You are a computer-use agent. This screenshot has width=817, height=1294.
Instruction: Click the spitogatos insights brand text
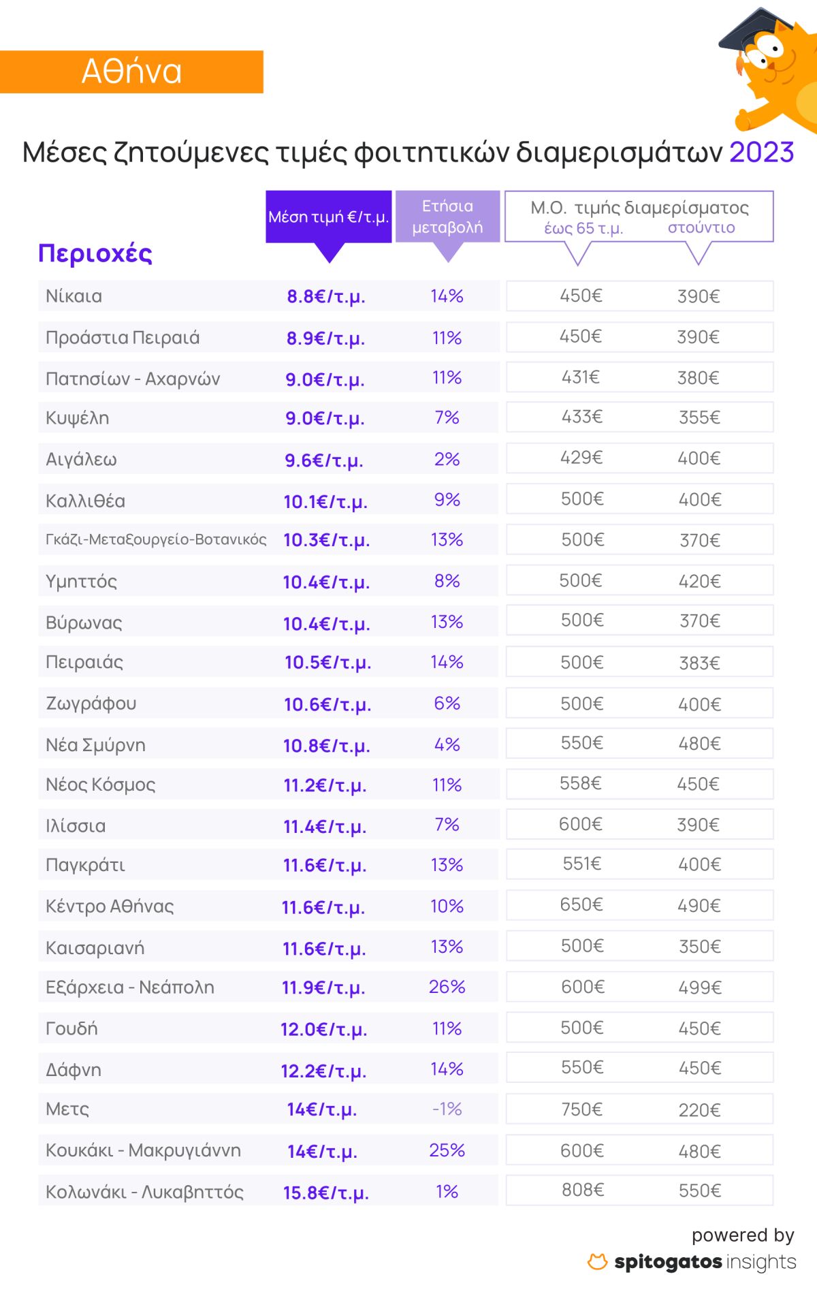[705, 1262]
